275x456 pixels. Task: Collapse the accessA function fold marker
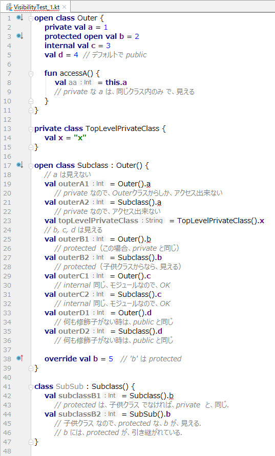click(x=31, y=74)
